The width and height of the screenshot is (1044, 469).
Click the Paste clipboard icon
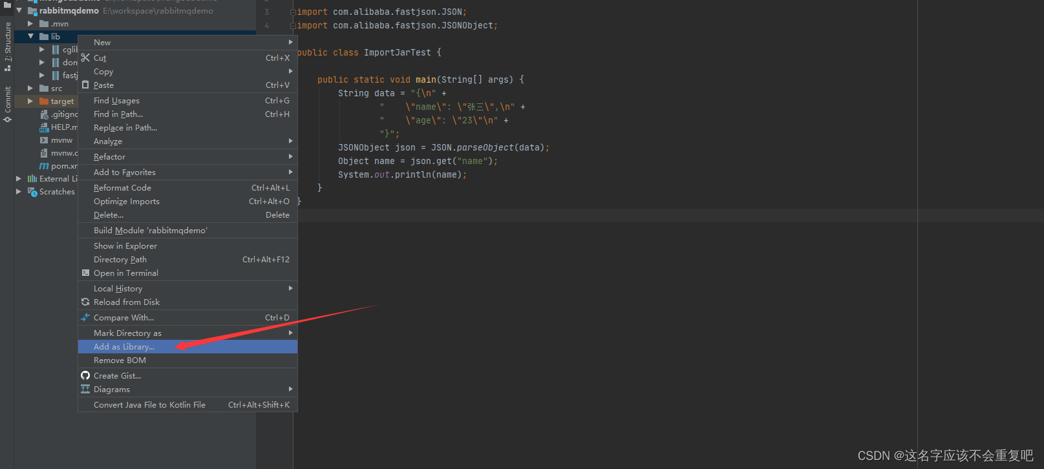85,85
